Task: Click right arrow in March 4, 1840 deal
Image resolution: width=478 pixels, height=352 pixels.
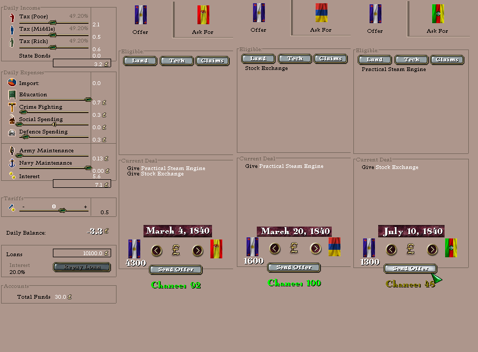Action: click(x=197, y=250)
